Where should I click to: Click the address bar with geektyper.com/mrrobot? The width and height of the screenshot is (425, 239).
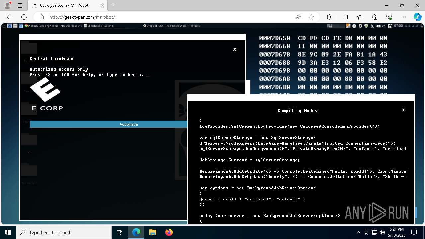click(x=166, y=17)
